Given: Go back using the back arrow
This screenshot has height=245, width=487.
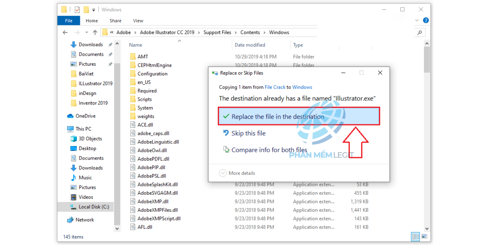Looking at the screenshot, I should coord(65,32).
